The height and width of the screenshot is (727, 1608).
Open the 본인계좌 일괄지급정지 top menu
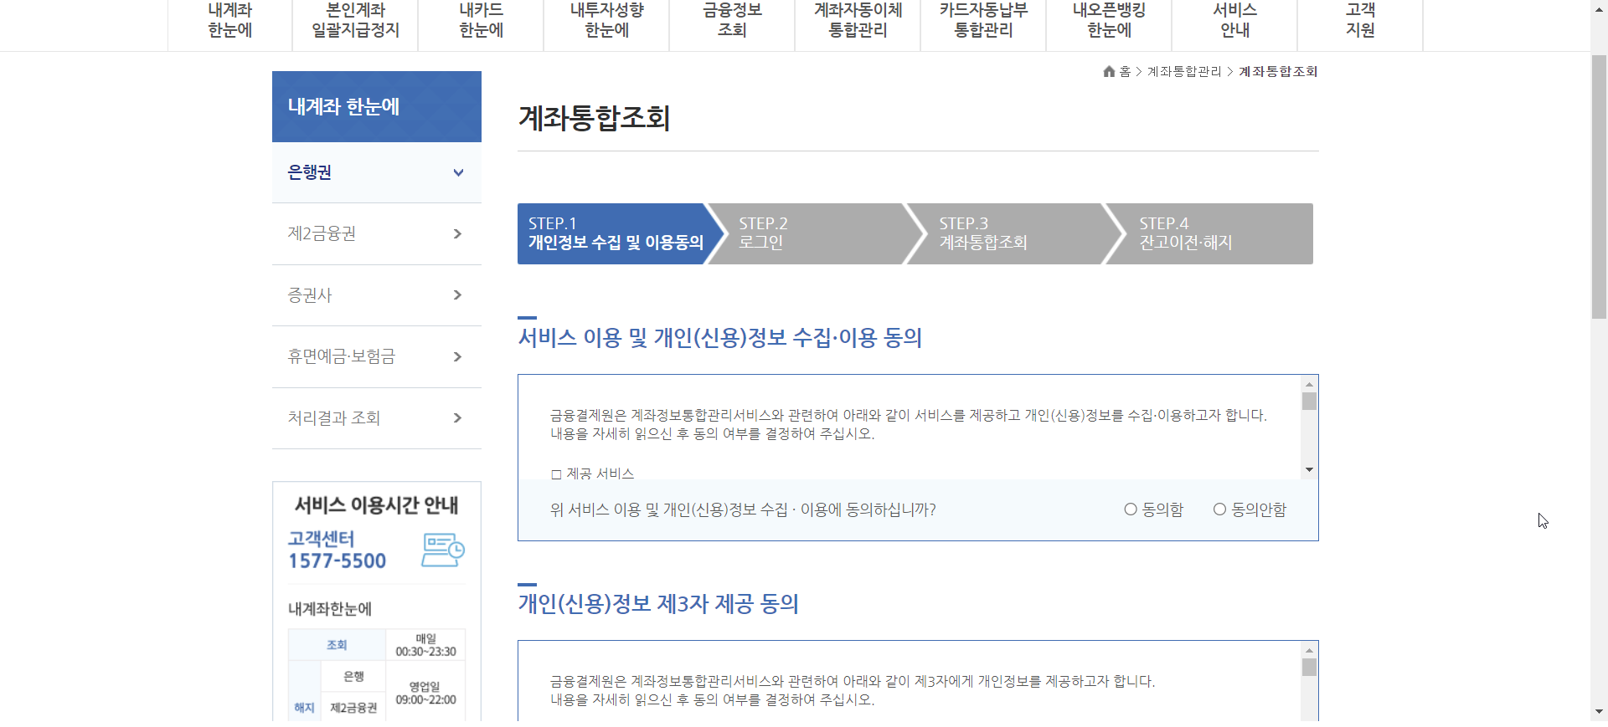tap(355, 21)
